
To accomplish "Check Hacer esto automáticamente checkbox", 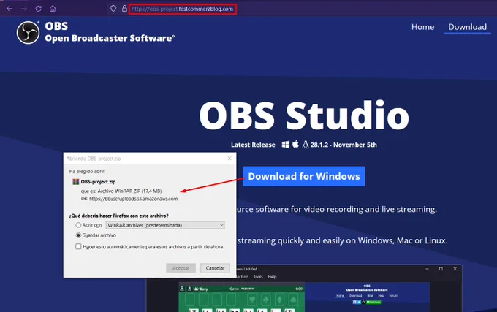I will pos(78,246).
